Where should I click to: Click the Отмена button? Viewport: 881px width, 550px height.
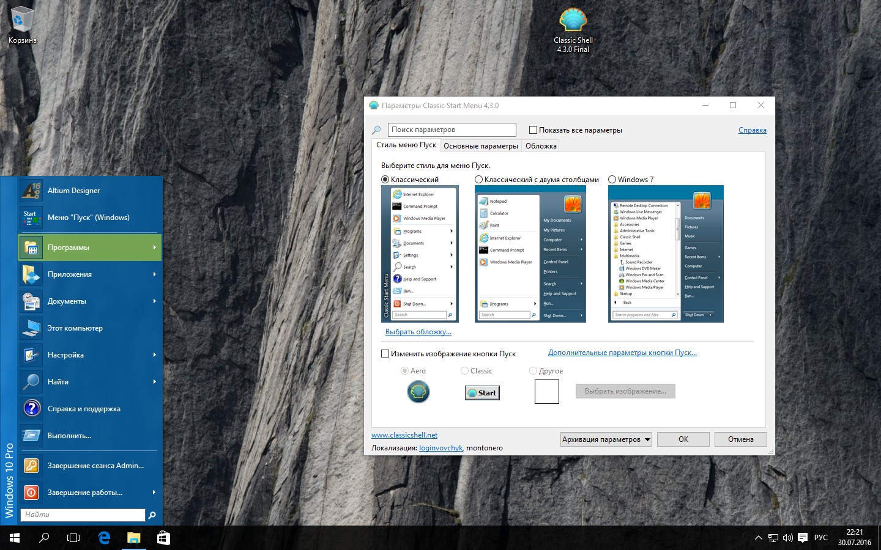[741, 439]
